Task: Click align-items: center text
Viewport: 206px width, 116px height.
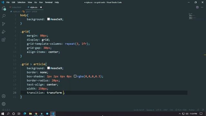Action: click(x=43, y=52)
